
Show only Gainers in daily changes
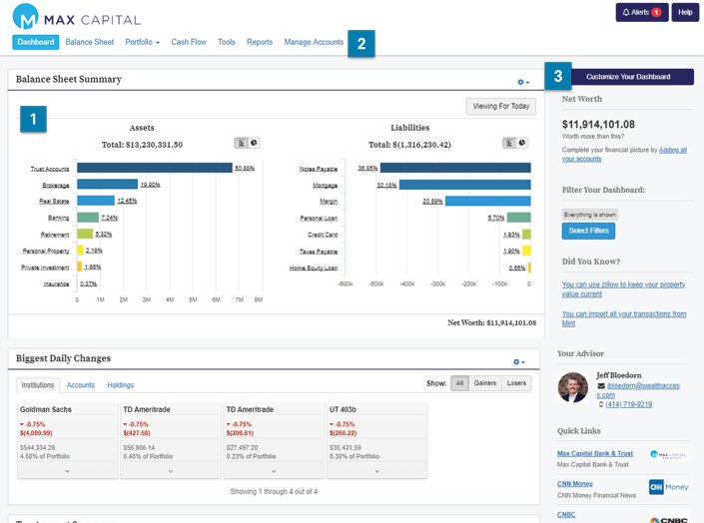(x=485, y=383)
